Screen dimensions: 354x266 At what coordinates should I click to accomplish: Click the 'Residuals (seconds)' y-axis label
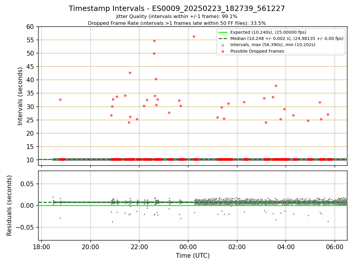(x=9, y=205)
